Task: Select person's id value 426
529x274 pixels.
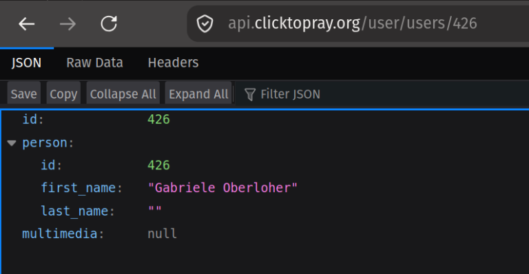Action: coord(158,165)
